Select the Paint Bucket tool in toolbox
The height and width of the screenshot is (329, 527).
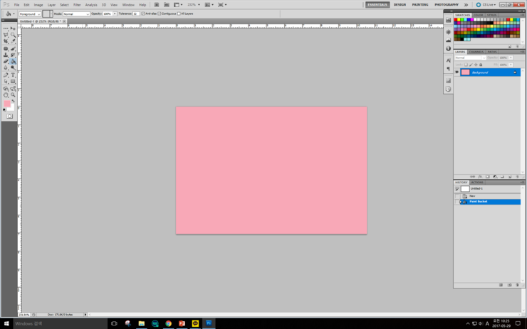tap(13, 61)
